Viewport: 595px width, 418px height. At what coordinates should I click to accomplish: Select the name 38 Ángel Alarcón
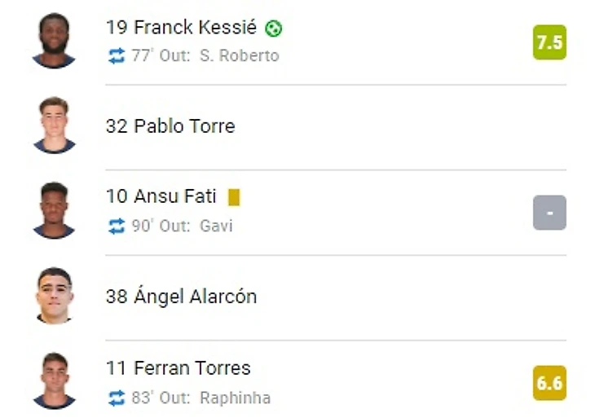pos(181,297)
